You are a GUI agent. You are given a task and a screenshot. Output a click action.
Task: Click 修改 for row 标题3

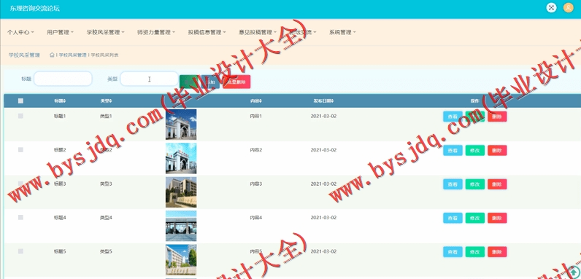(475, 184)
